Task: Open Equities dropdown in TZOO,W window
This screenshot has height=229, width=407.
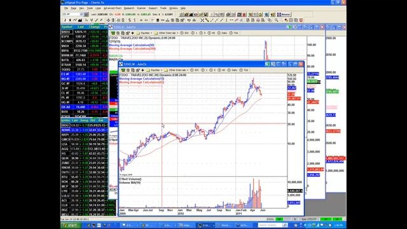Action: pyautogui.click(x=155, y=70)
